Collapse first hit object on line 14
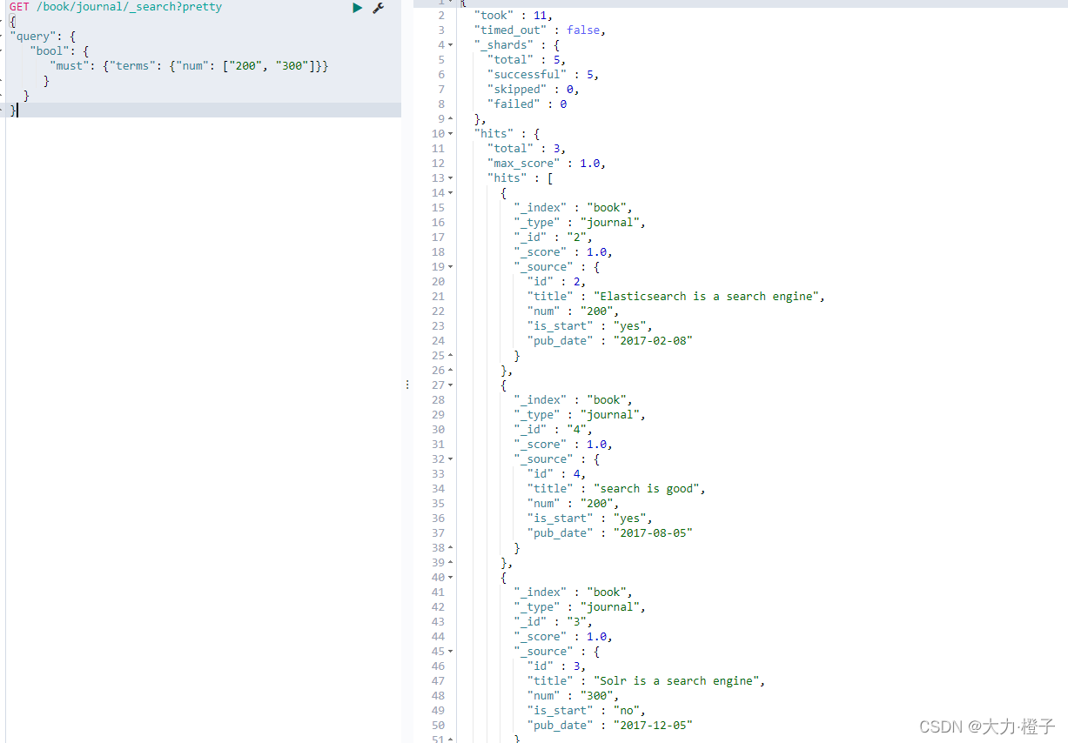This screenshot has width=1068, height=743. click(x=450, y=193)
